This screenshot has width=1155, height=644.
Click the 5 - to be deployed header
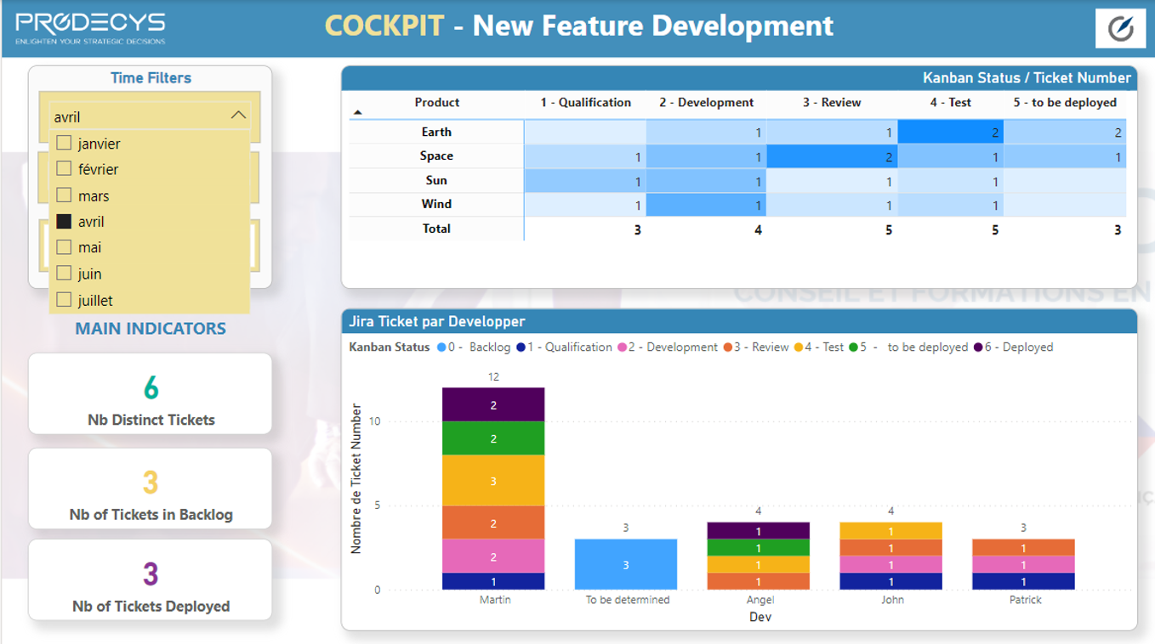[x=1065, y=102]
